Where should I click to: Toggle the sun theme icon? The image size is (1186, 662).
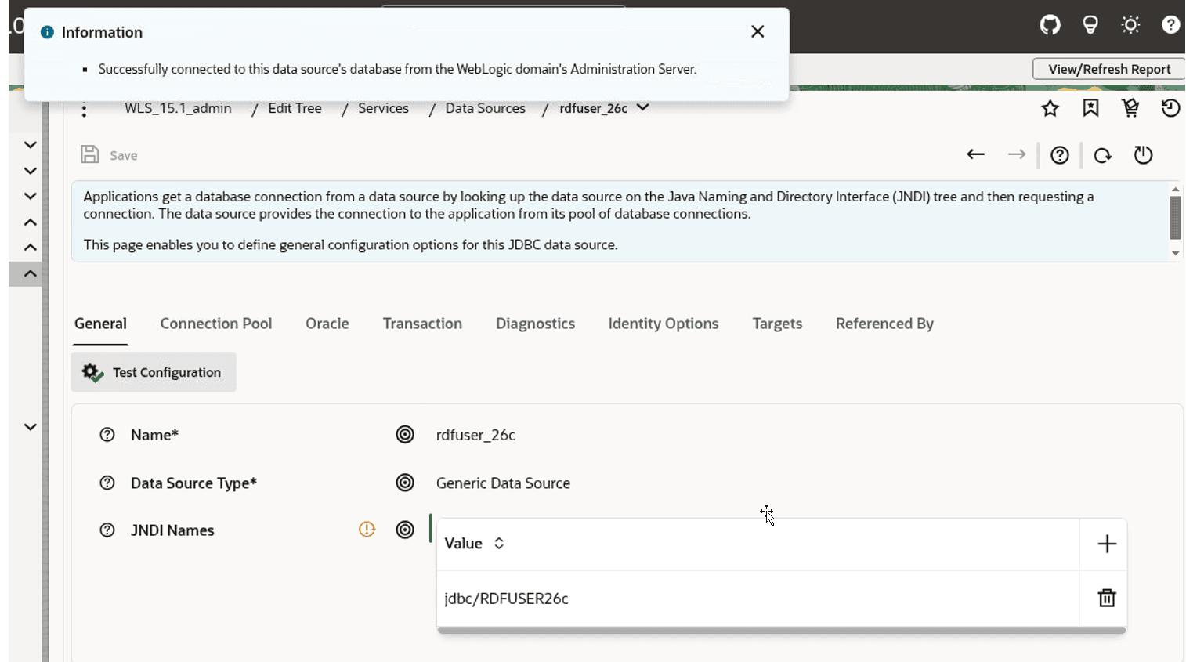(1130, 25)
